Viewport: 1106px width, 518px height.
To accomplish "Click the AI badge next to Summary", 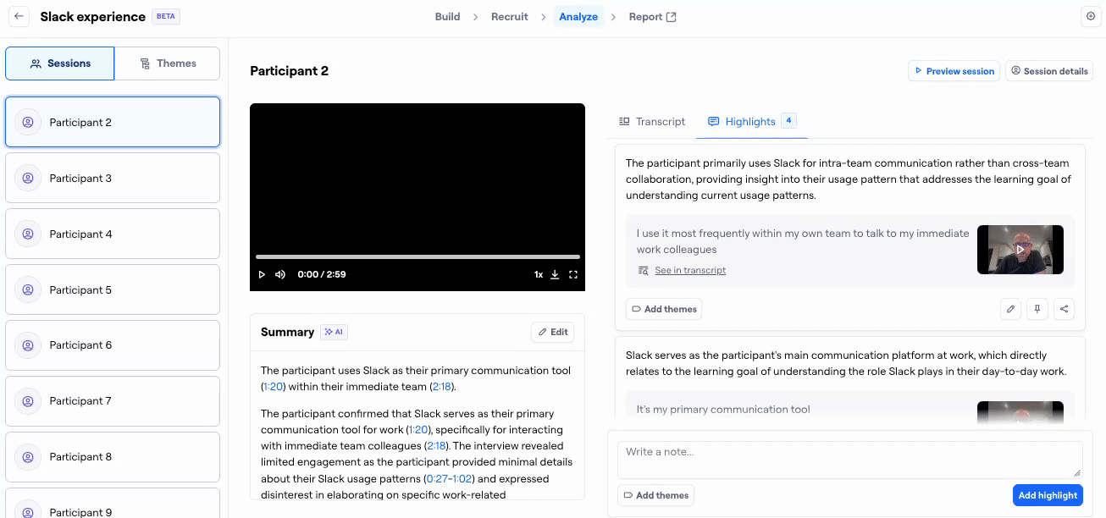I will [x=334, y=333].
